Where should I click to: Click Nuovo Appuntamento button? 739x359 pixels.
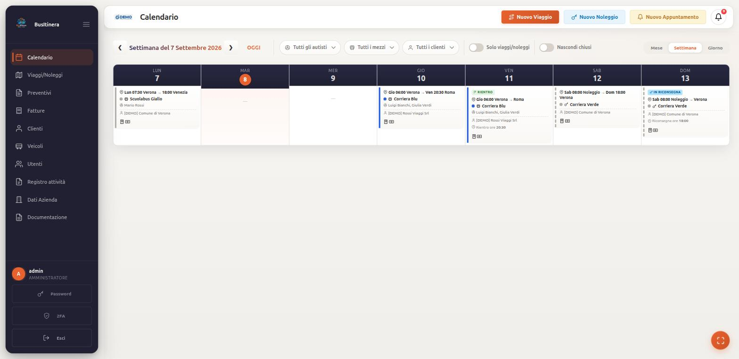668,17
